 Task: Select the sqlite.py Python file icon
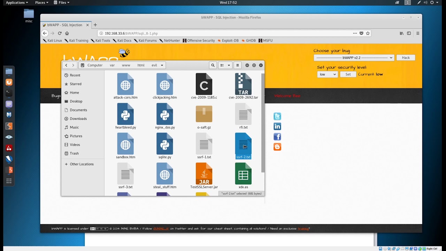coord(165,144)
